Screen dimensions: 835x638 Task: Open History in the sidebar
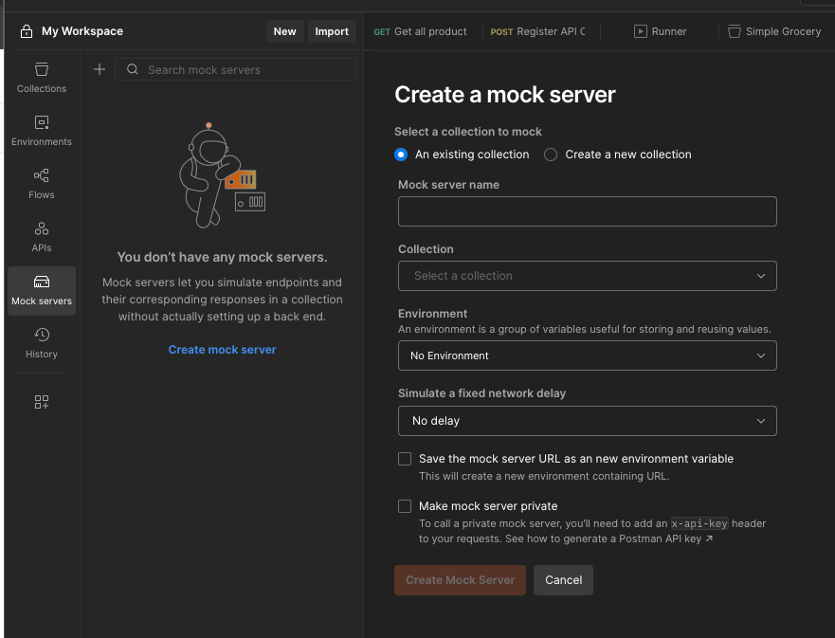[42, 343]
